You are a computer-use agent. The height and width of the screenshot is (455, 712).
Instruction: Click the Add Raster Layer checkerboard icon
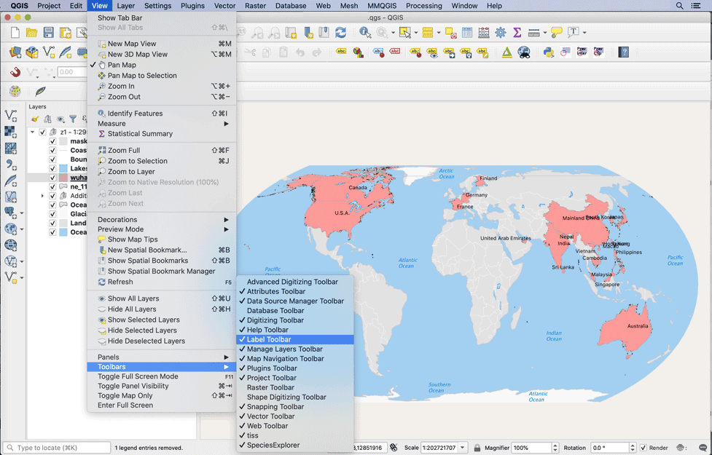click(x=10, y=132)
